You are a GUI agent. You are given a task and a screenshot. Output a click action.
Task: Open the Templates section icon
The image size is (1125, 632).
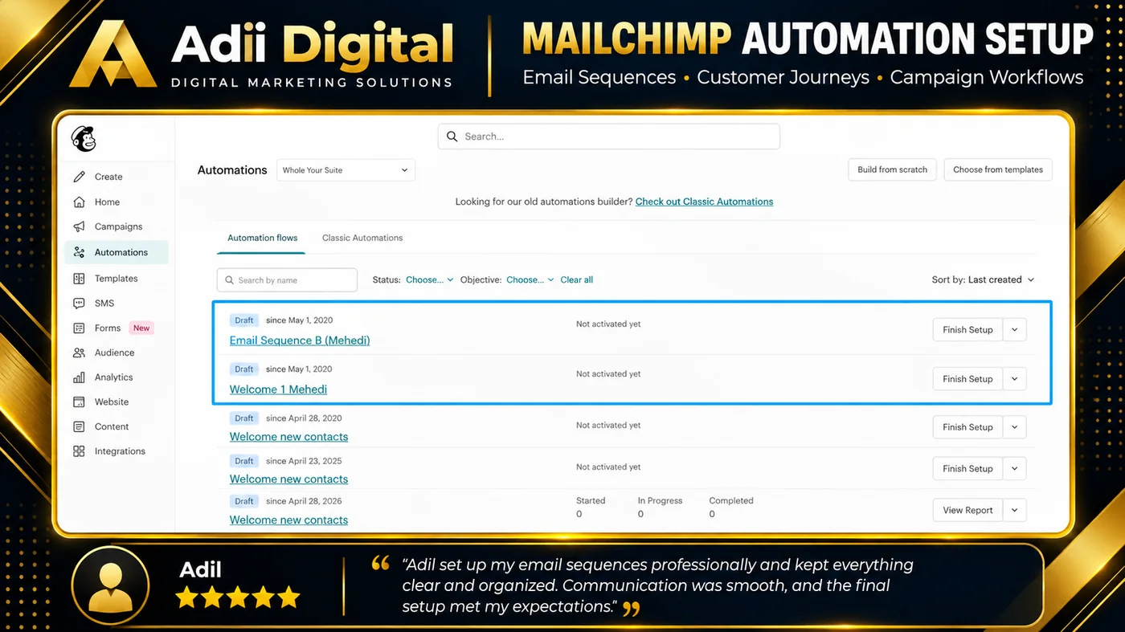click(x=79, y=279)
